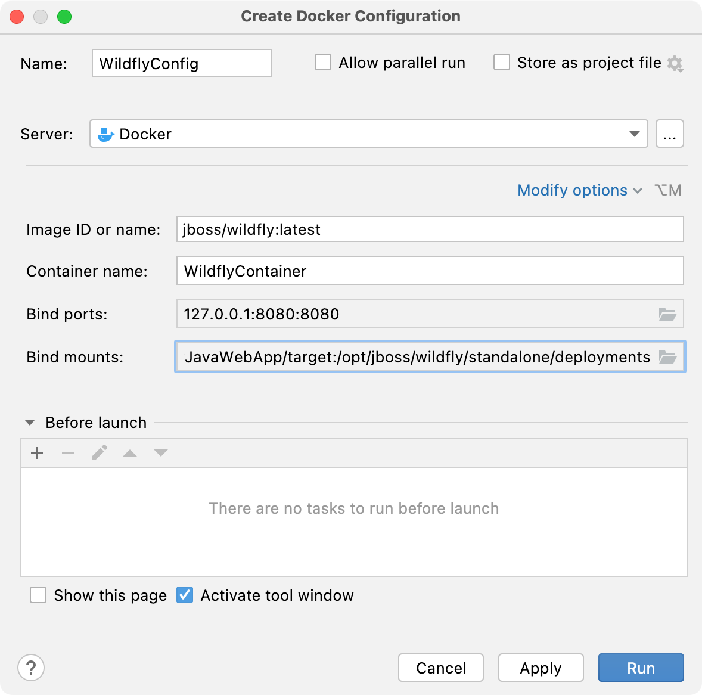
Task: Move Before launch task down
Action: (x=160, y=453)
